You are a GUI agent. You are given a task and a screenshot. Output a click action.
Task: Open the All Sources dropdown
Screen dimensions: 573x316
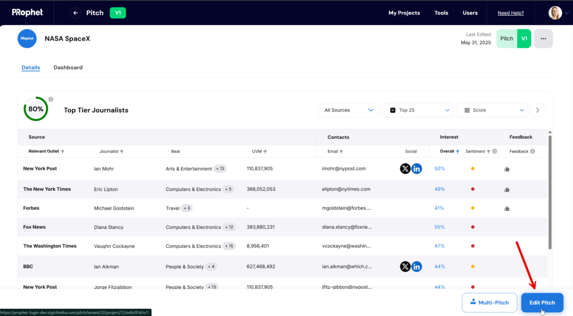(349, 110)
